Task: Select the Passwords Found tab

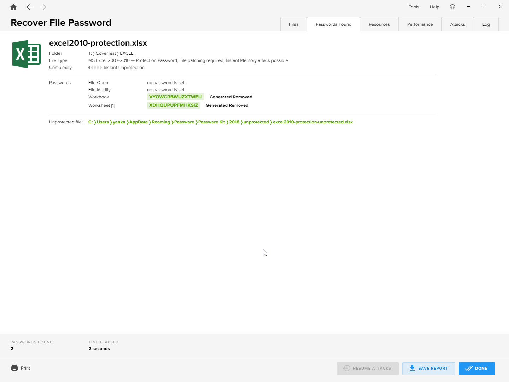Action: 334,24
